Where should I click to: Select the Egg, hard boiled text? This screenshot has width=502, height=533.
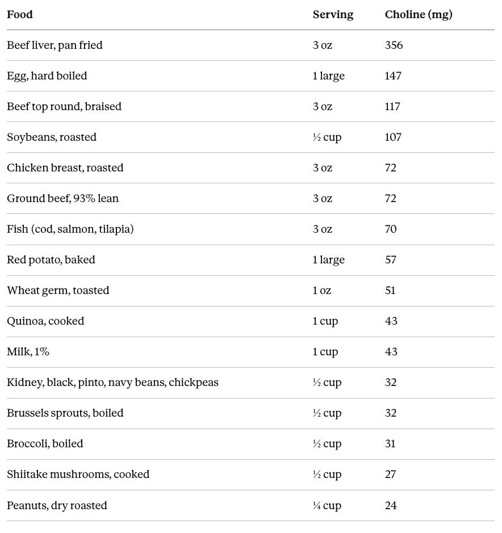47,76
